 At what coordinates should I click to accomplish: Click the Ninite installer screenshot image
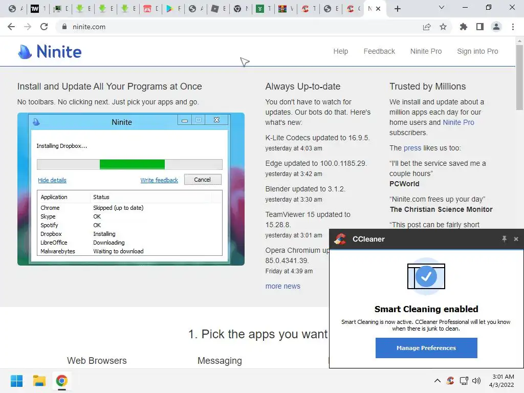coord(131,189)
